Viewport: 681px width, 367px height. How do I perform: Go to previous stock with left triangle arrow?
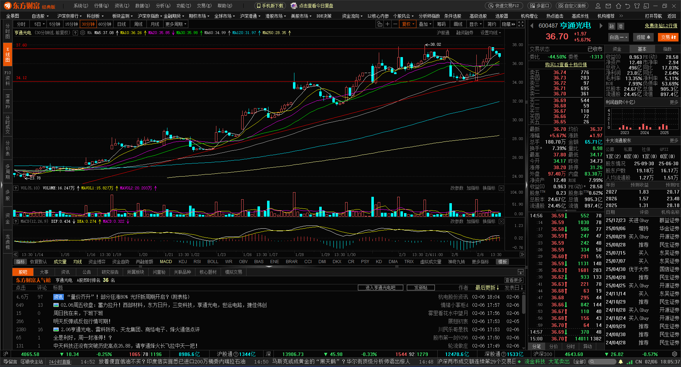click(x=532, y=26)
